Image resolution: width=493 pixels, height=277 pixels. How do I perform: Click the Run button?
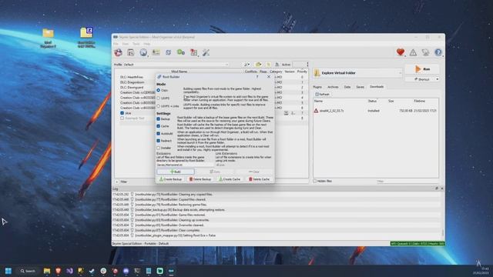click(422, 69)
